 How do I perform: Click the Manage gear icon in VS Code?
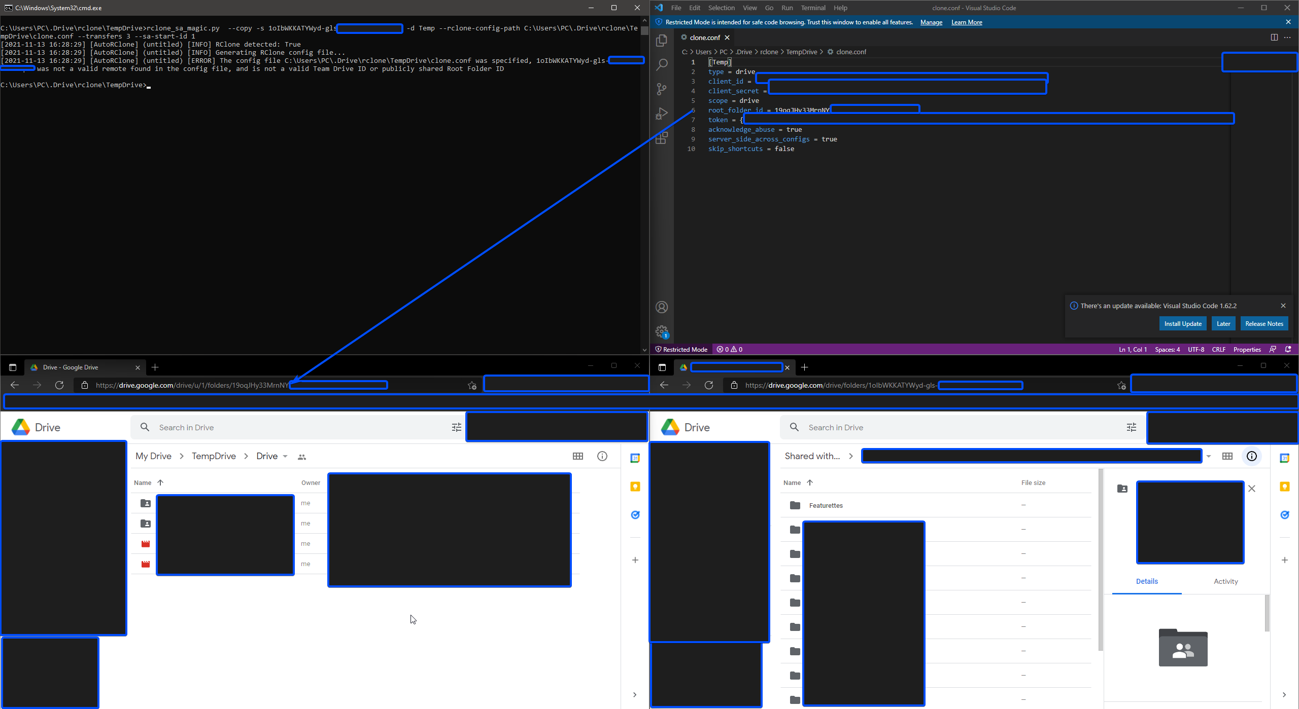[x=662, y=331]
